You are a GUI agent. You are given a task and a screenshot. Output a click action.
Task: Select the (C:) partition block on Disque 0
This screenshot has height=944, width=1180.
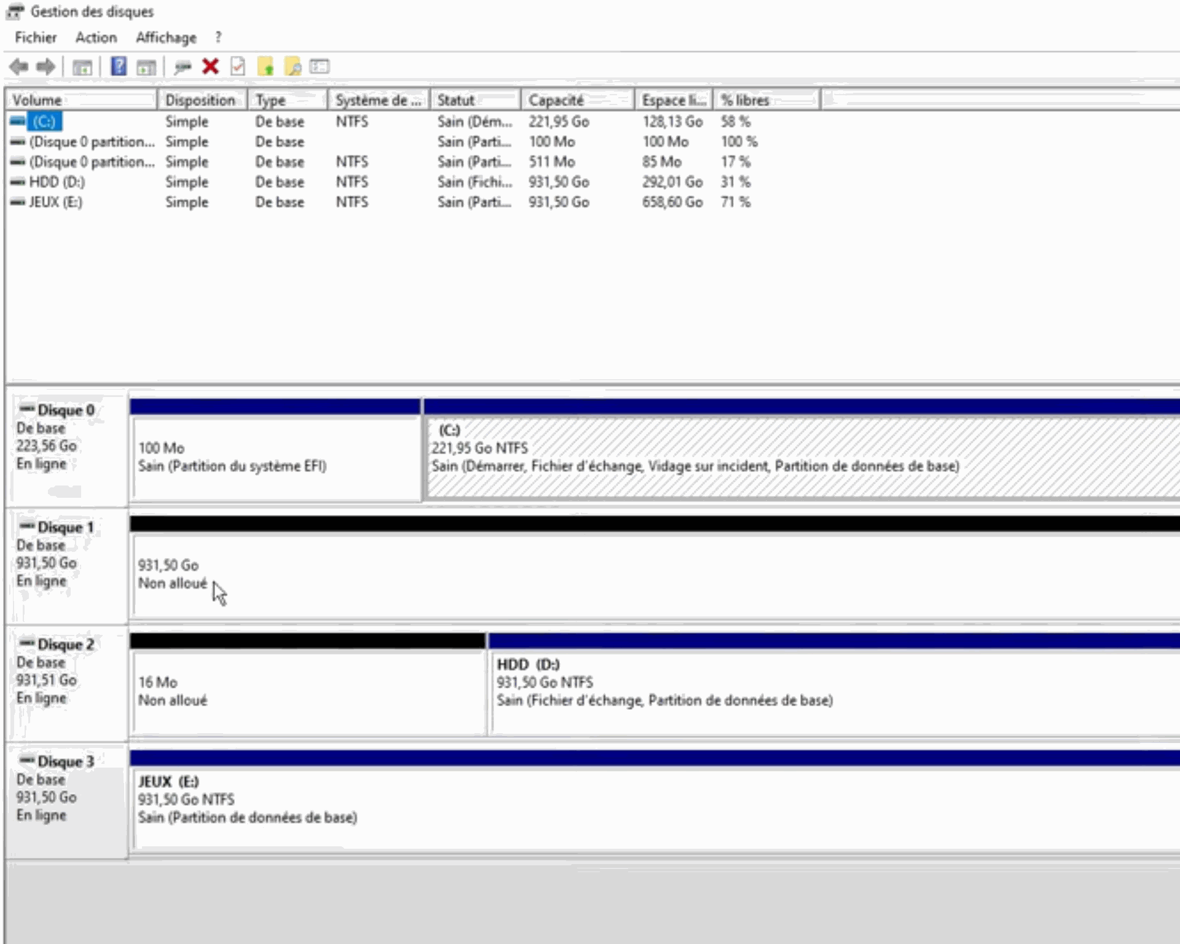tap(737, 455)
